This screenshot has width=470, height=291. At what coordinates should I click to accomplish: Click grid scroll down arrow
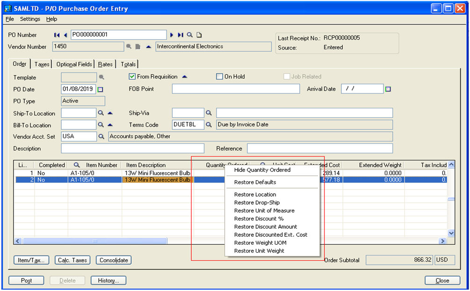coord(451,233)
